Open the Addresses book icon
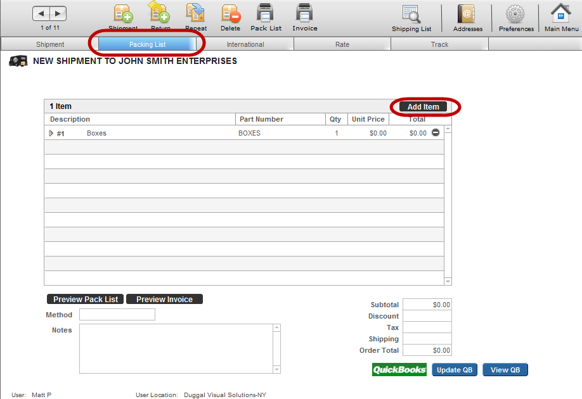This screenshot has width=582, height=399. click(467, 14)
